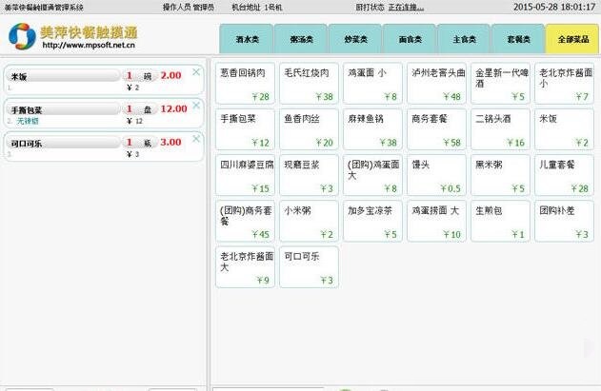Click the 2015-05-28 18:01:17 clock
The image size is (601, 391).
pyautogui.click(x=554, y=7)
